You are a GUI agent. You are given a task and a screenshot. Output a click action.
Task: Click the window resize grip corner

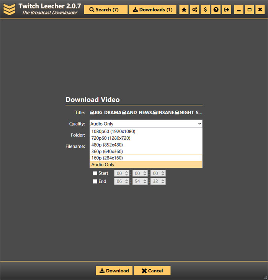tap(265, 277)
